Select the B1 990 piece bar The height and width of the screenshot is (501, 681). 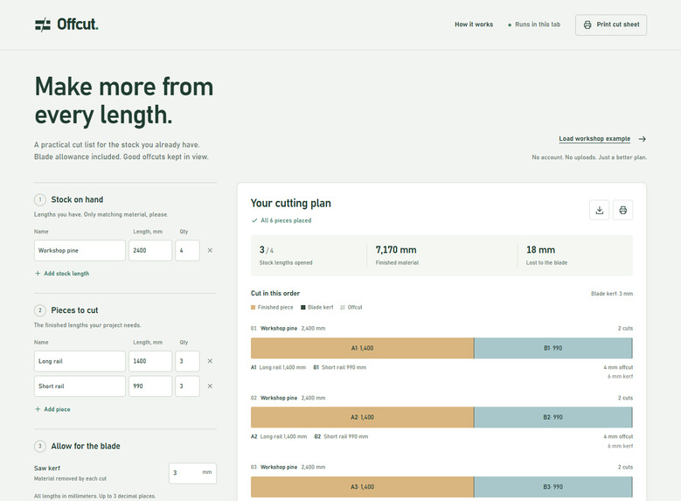(x=552, y=348)
